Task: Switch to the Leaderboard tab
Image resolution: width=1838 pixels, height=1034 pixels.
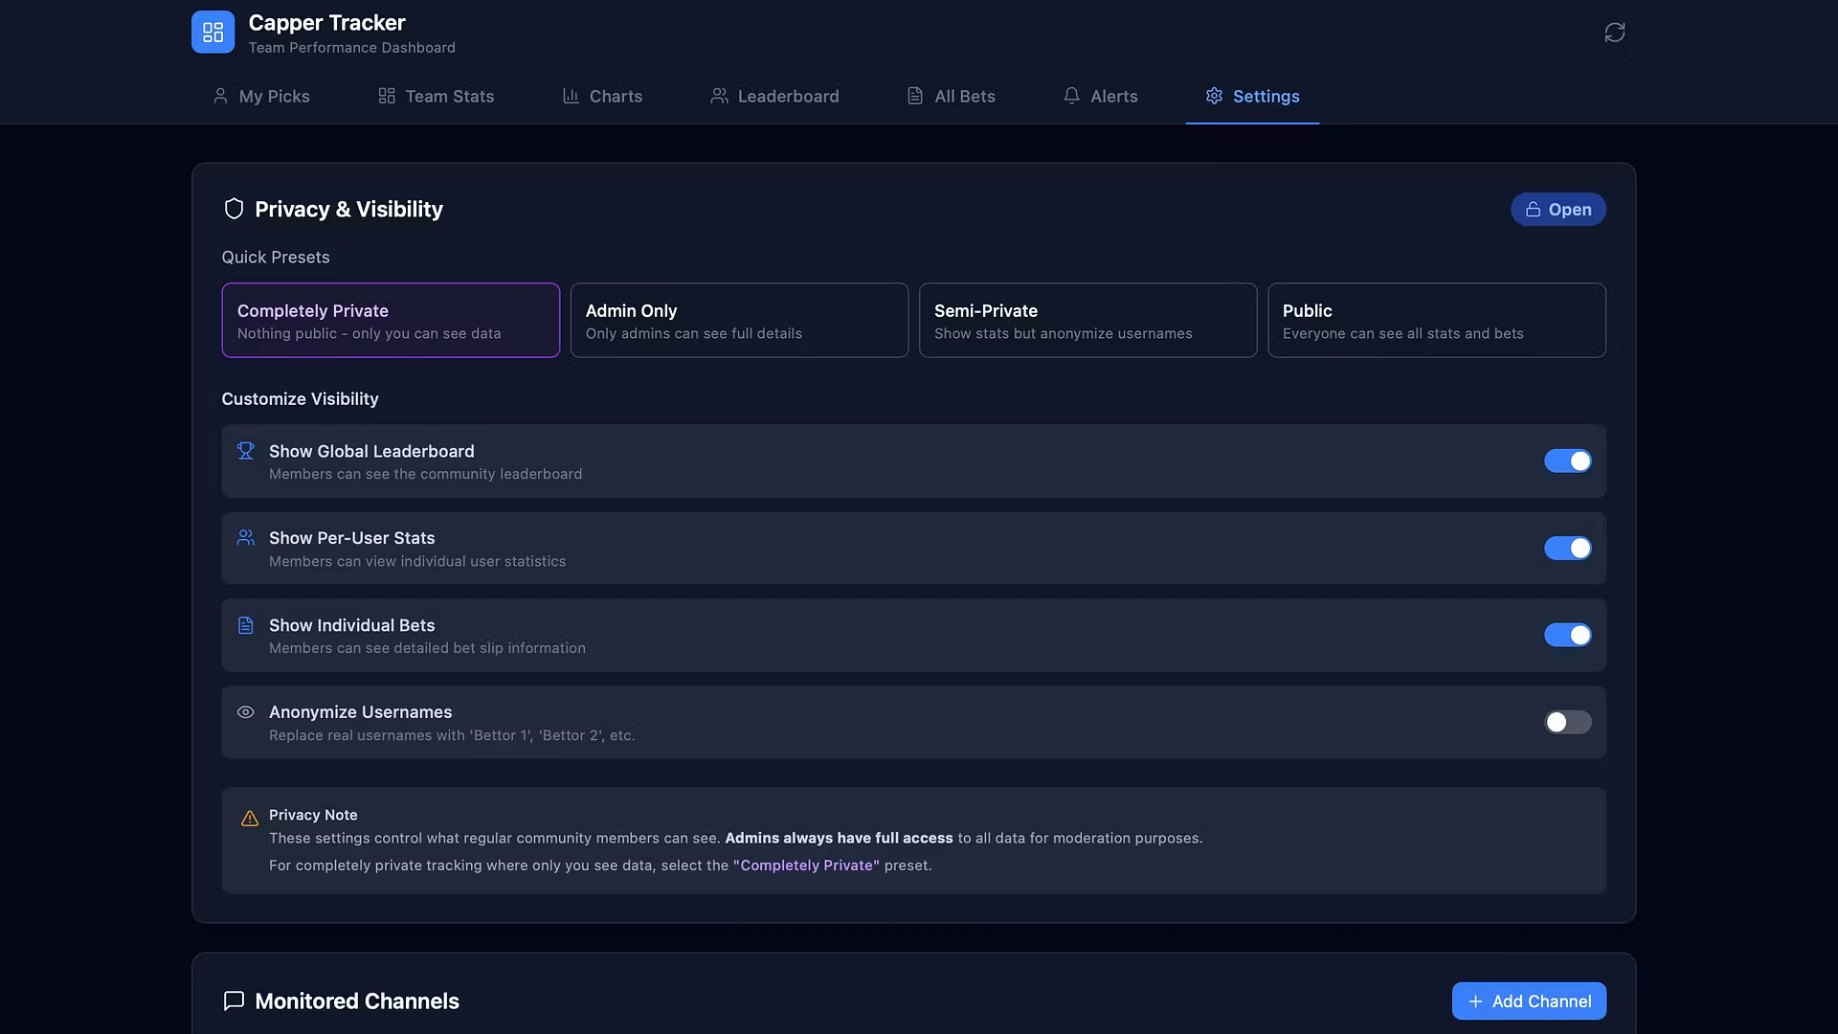Action: (774, 96)
